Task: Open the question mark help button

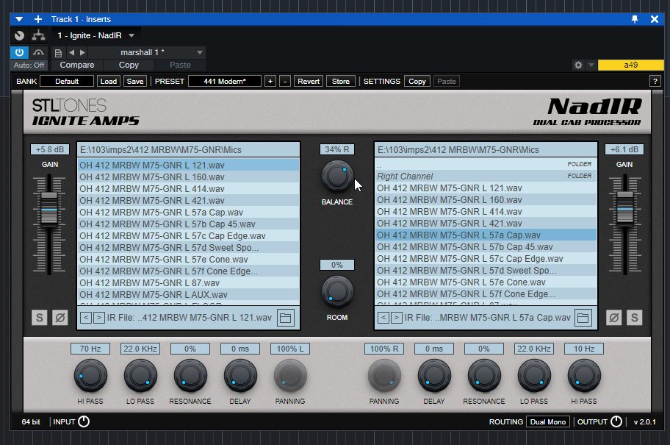Action: tap(655, 82)
